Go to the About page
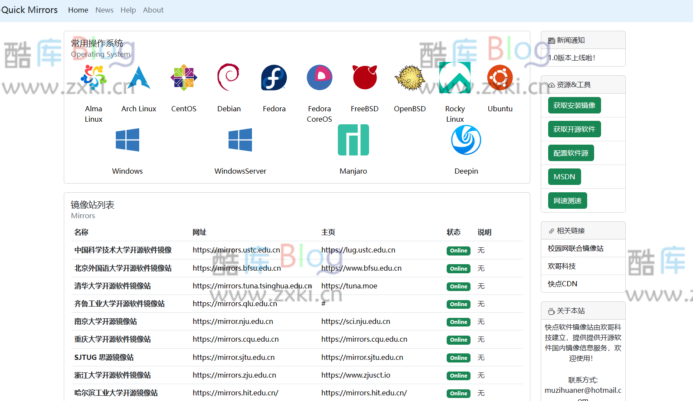The width and height of the screenshot is (693, 401). pos(153,10)
